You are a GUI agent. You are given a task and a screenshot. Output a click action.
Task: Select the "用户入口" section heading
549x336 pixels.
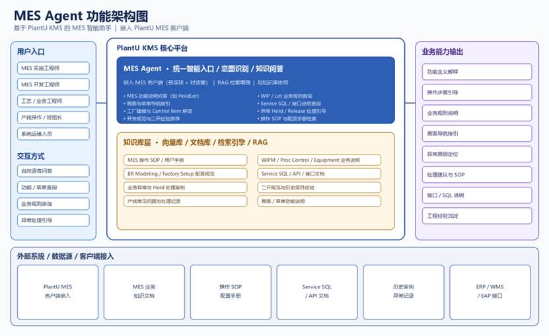click(x=31, y=51)
